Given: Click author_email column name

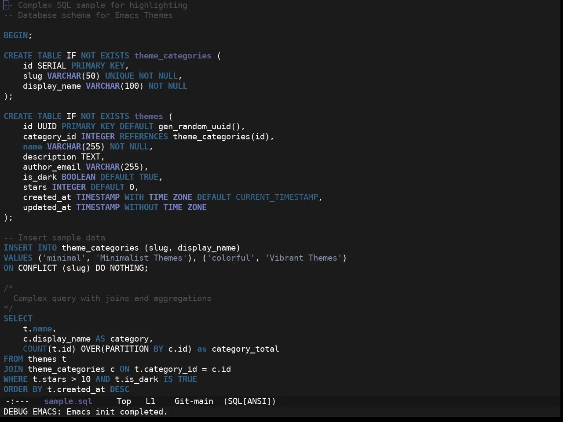Looking at the screenshot, I should 52,167.
